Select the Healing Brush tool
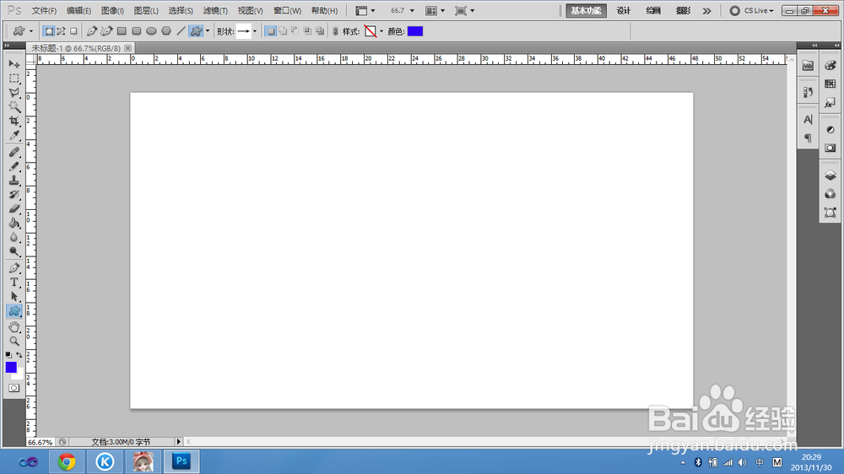This screenshot has width=844, height=474. pos(14,153)
